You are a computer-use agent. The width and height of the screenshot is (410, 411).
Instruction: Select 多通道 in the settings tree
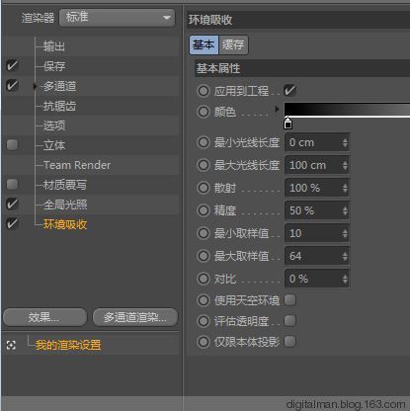click(x=59, y=86)
